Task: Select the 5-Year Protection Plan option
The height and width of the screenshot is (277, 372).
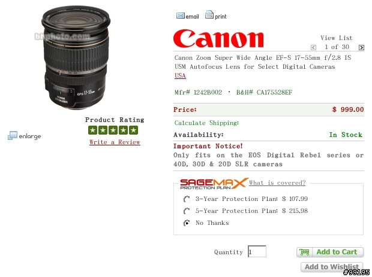Action: 187,211
